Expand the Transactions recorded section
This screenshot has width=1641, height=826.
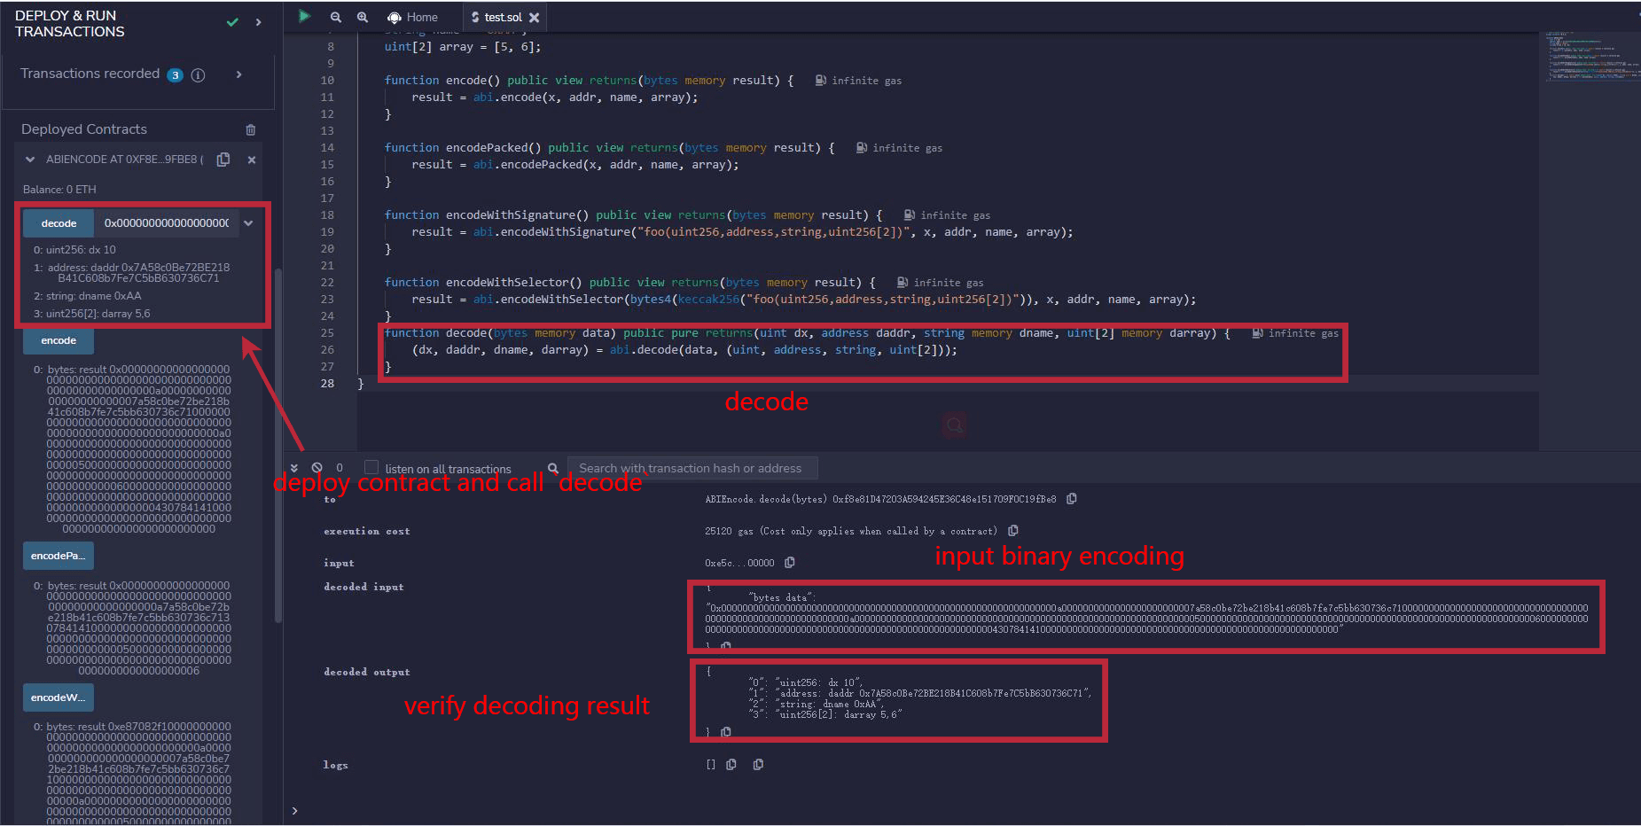click(x=238, y=74)
